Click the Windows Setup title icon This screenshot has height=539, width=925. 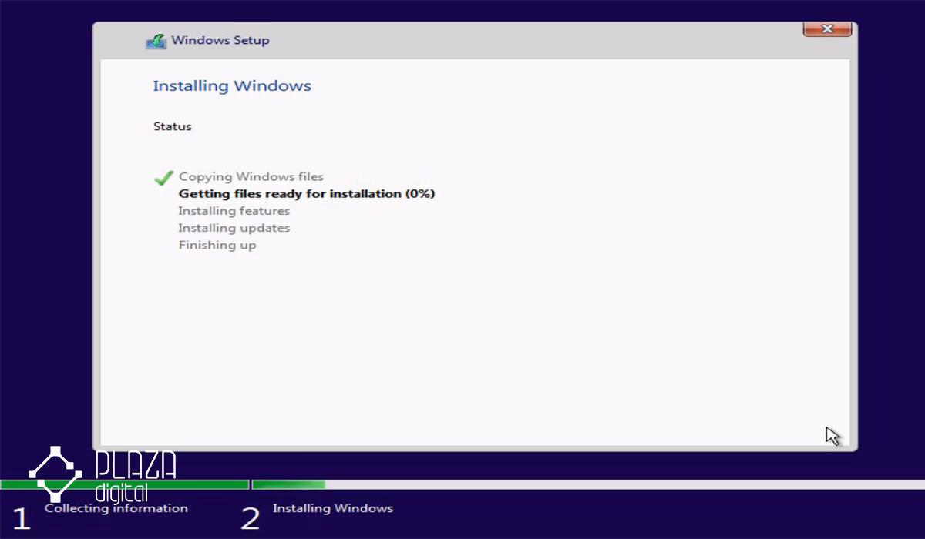point(156,41)
